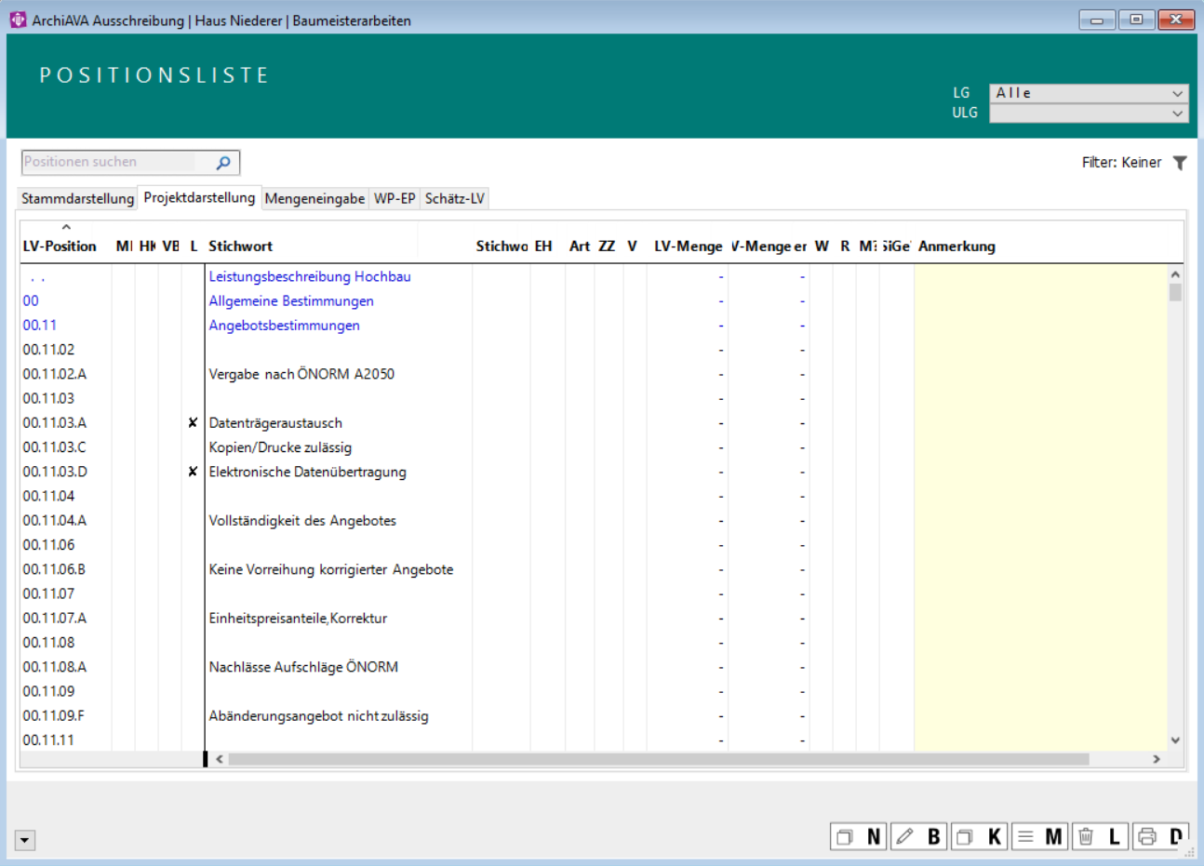Screen dimensions: 1204x866
Task: Select row Leistungsbeschreibung Hochbau
Action: tap(310, 276)
